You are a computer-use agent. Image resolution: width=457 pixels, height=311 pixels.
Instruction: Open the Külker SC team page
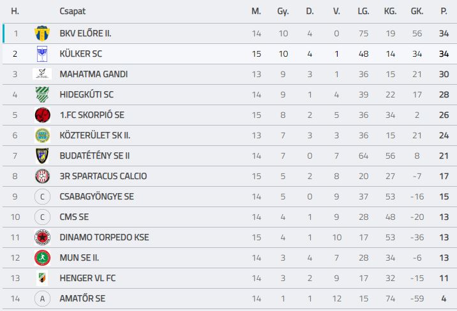80,54
